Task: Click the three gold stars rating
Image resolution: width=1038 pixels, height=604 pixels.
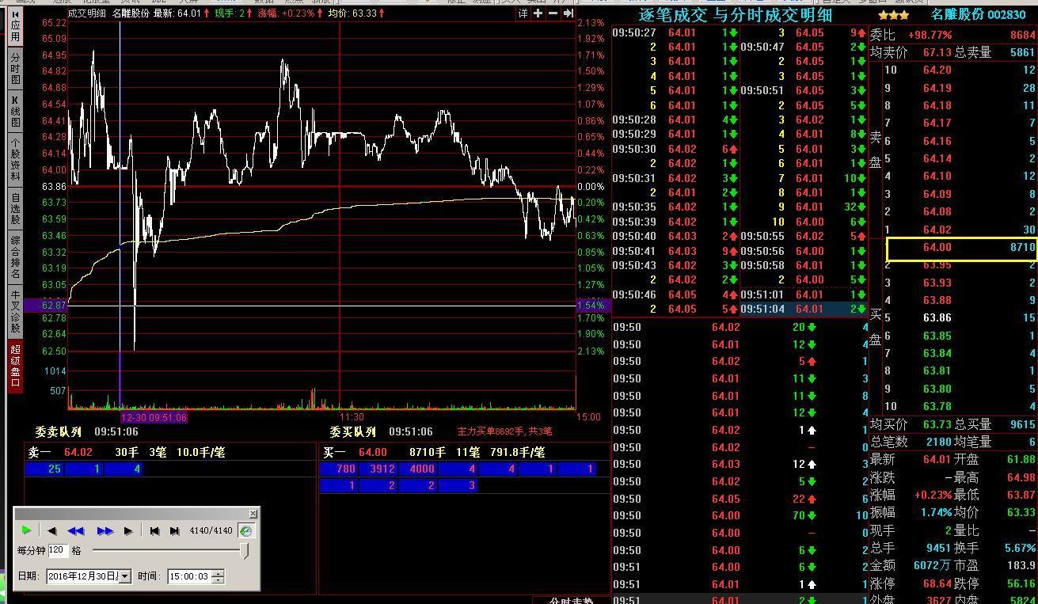Action: point(893,15)
